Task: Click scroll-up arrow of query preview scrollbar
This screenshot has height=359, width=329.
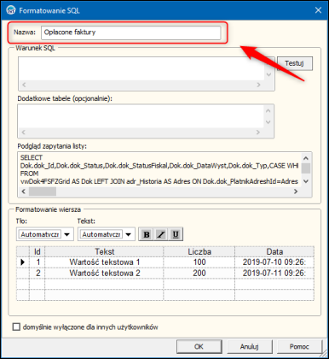Action: [x=306, y=158]
